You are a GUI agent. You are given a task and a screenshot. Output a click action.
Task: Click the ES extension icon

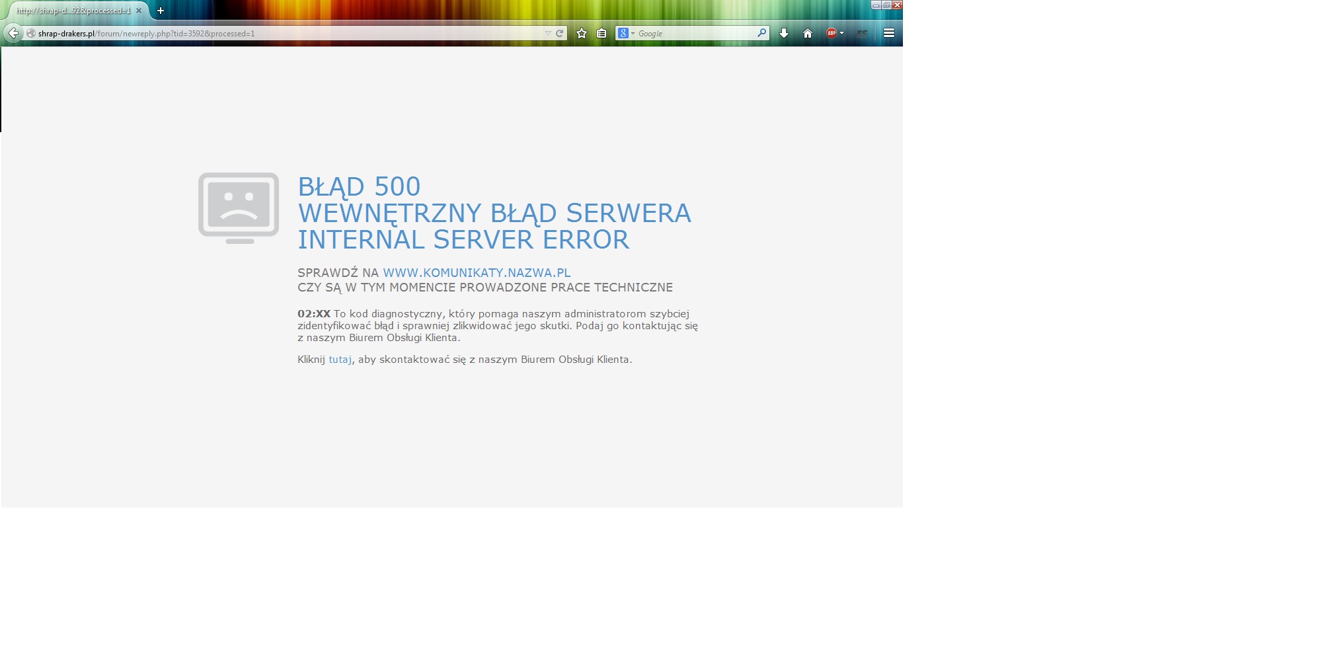[x=862, y=33]
